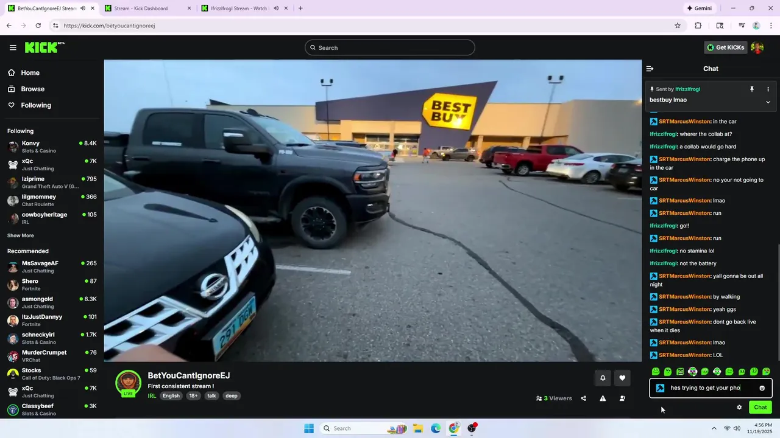Click the IRL category link under stream title
Viewport: 780px width, 438px height.
pos(152,396)
